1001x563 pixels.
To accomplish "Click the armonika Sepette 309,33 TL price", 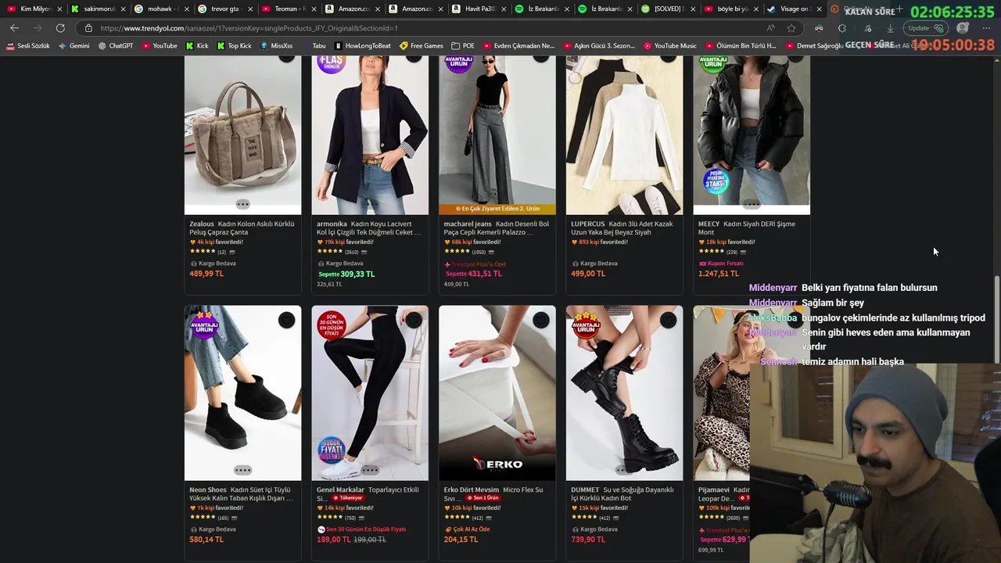I will point(346,274).
